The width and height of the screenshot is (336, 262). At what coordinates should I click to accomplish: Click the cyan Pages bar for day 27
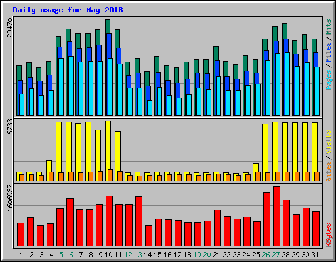(278, 84)
